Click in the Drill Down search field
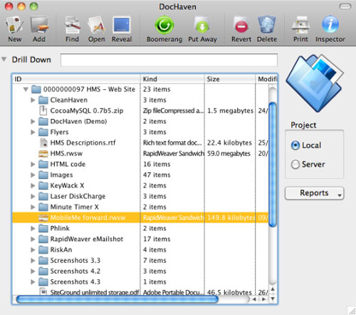This screenshot has width=356, height=315. pyautogui.click(x=169, y=60)
